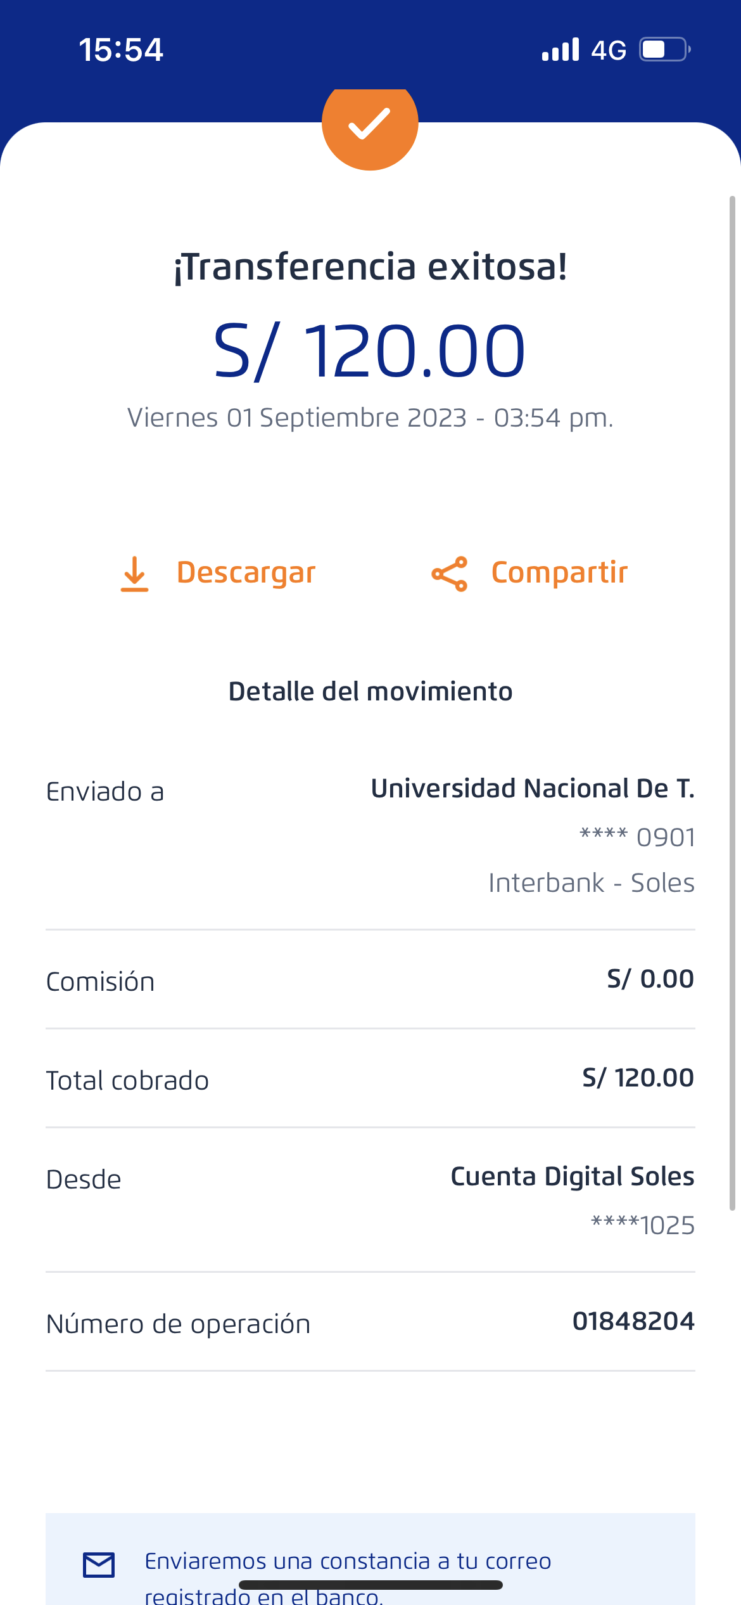Click the Compartir button label
The height and width of the screenshot is (1605, 741).
[x=559, y=572]
